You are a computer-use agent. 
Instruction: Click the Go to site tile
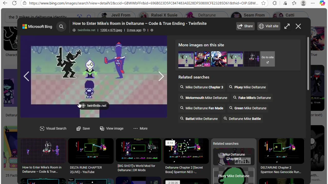click(x=268, y=59)
